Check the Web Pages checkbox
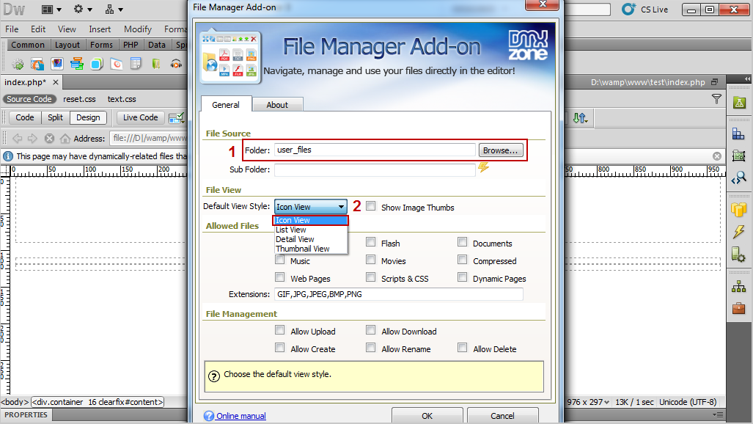Screen dimensions: 753x424 [279, 277]
